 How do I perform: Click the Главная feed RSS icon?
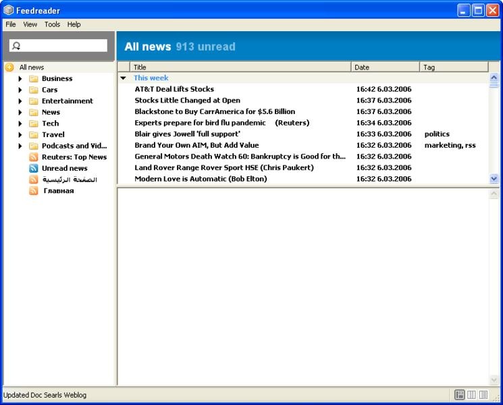coord(33,191)
